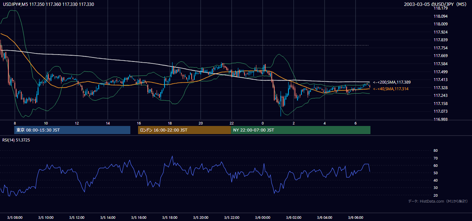Click the 117.073 price axis label
Image resolution: width=472 pixels, height=221 pixels.
coord(440,111)
